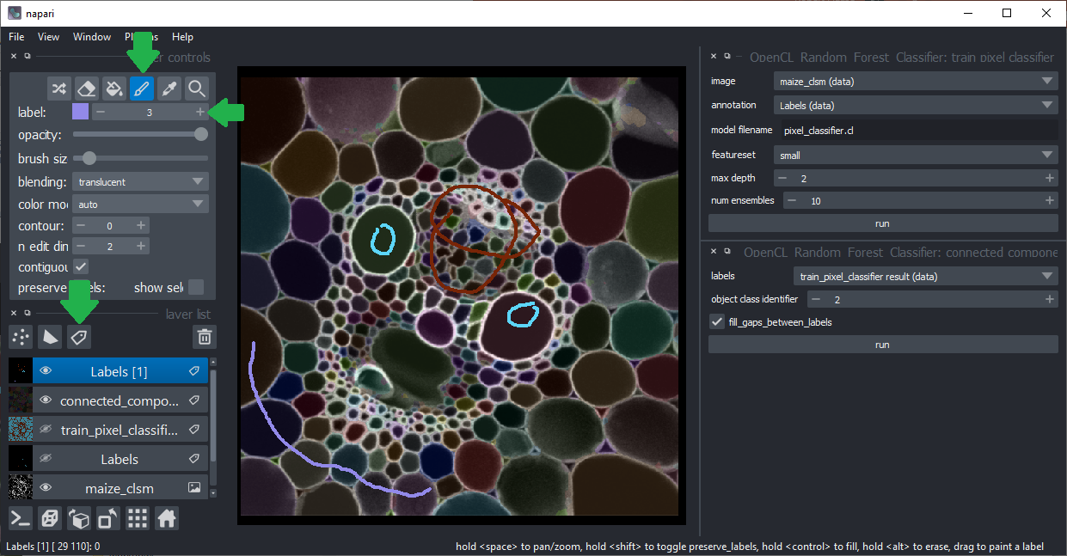Reset view with home icon
Screen dimensions: 1067x556
(167, 518)
